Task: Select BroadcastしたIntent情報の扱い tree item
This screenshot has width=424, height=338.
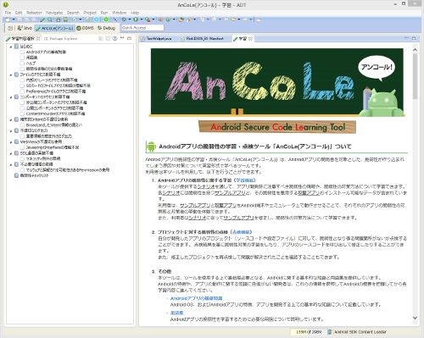Action: (x=54, y=125)
